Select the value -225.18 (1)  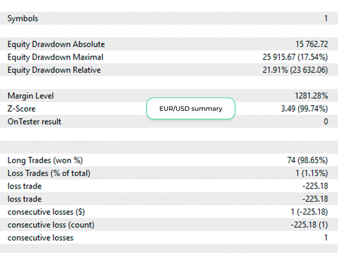[x=309, y=225]
